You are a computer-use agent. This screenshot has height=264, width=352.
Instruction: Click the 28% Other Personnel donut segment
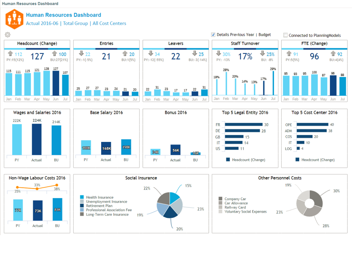312,212
